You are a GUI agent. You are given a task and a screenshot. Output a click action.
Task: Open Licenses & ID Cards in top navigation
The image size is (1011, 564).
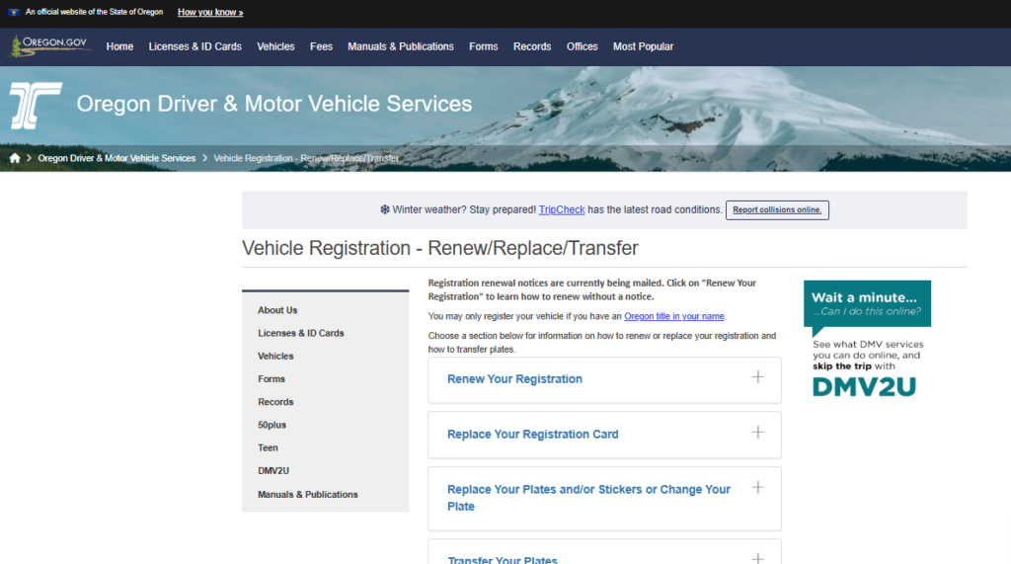coord(194,46)
